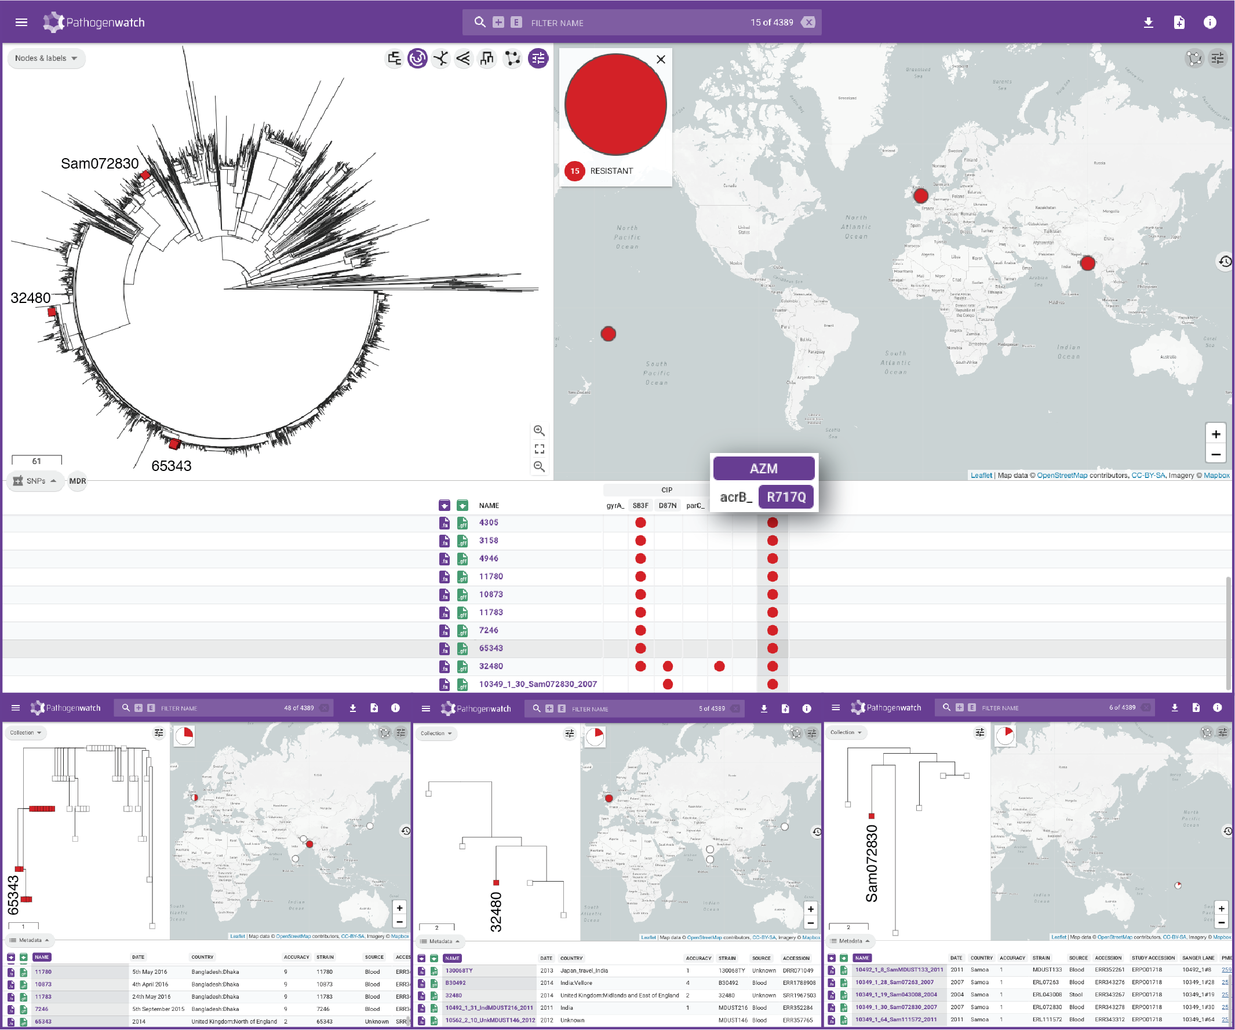1235x1030 pixels.
Task: Zoom into the tree with magnifier plus
Action: click(x=539, y=431)
